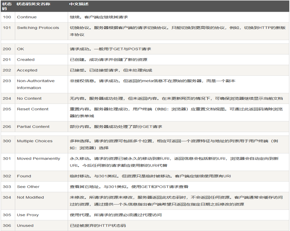Select status code 302 cell
This screenshot has width=290, height=231.
coord(8,176)
